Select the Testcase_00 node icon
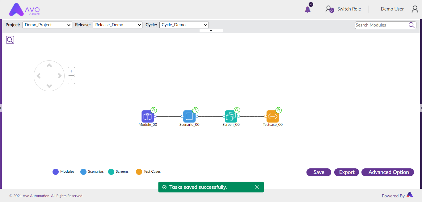422x202 pixels. [x=273, y=116]
